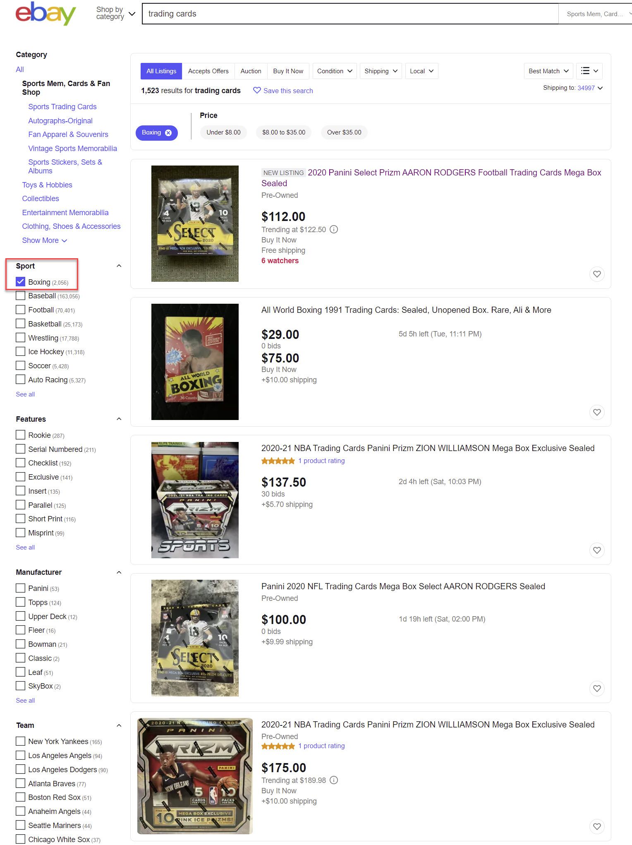Open the Local filter dropdown
Screen dimensions: 632x845
click(x=421, y=71)
